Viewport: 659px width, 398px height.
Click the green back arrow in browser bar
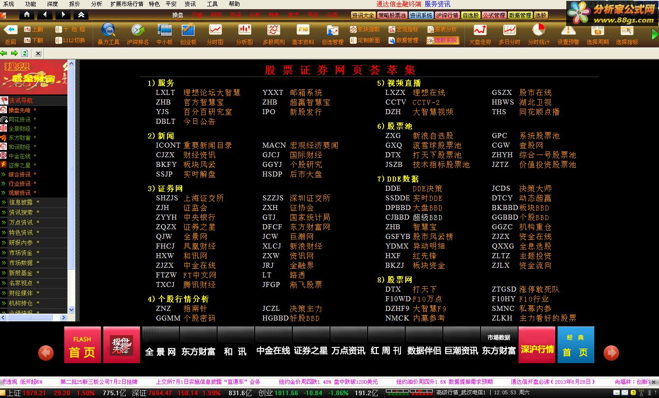click(4, 53)
